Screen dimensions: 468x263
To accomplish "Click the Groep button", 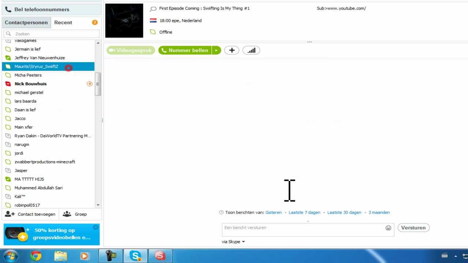I will pos(75,214).
